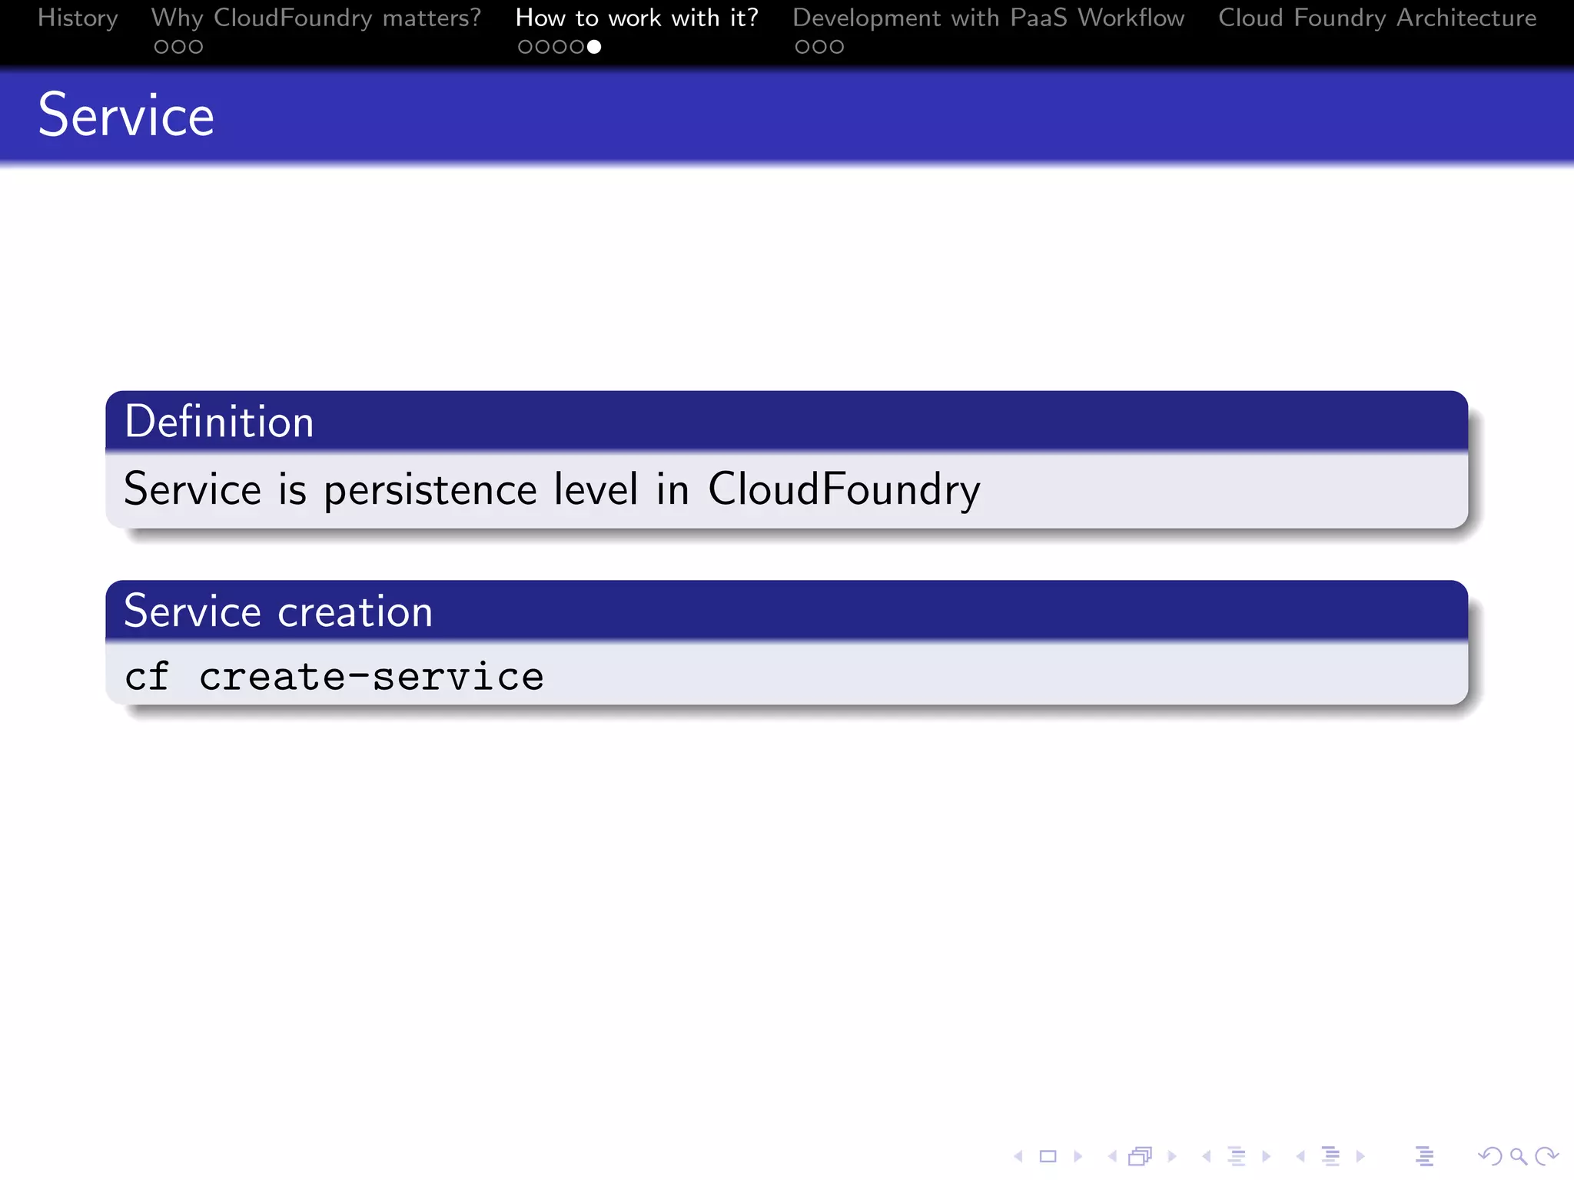Click the section lines navigation icon
Viewport: 1574px width, 1180px height.
click(x=1330, y=1156)
